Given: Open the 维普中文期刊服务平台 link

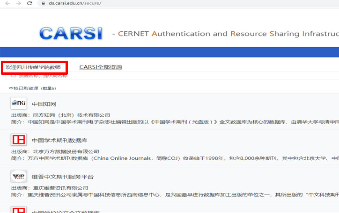Looking at the screenshot, I should [x=62, y=177].
